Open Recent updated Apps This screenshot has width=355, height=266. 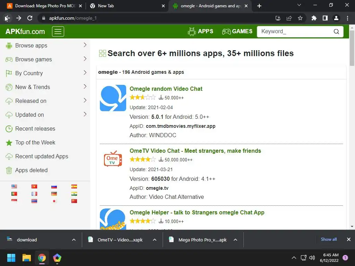coord(42,156)
